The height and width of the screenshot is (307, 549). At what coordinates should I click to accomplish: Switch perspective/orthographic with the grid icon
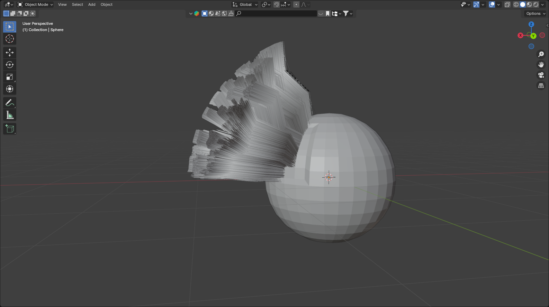541,85
